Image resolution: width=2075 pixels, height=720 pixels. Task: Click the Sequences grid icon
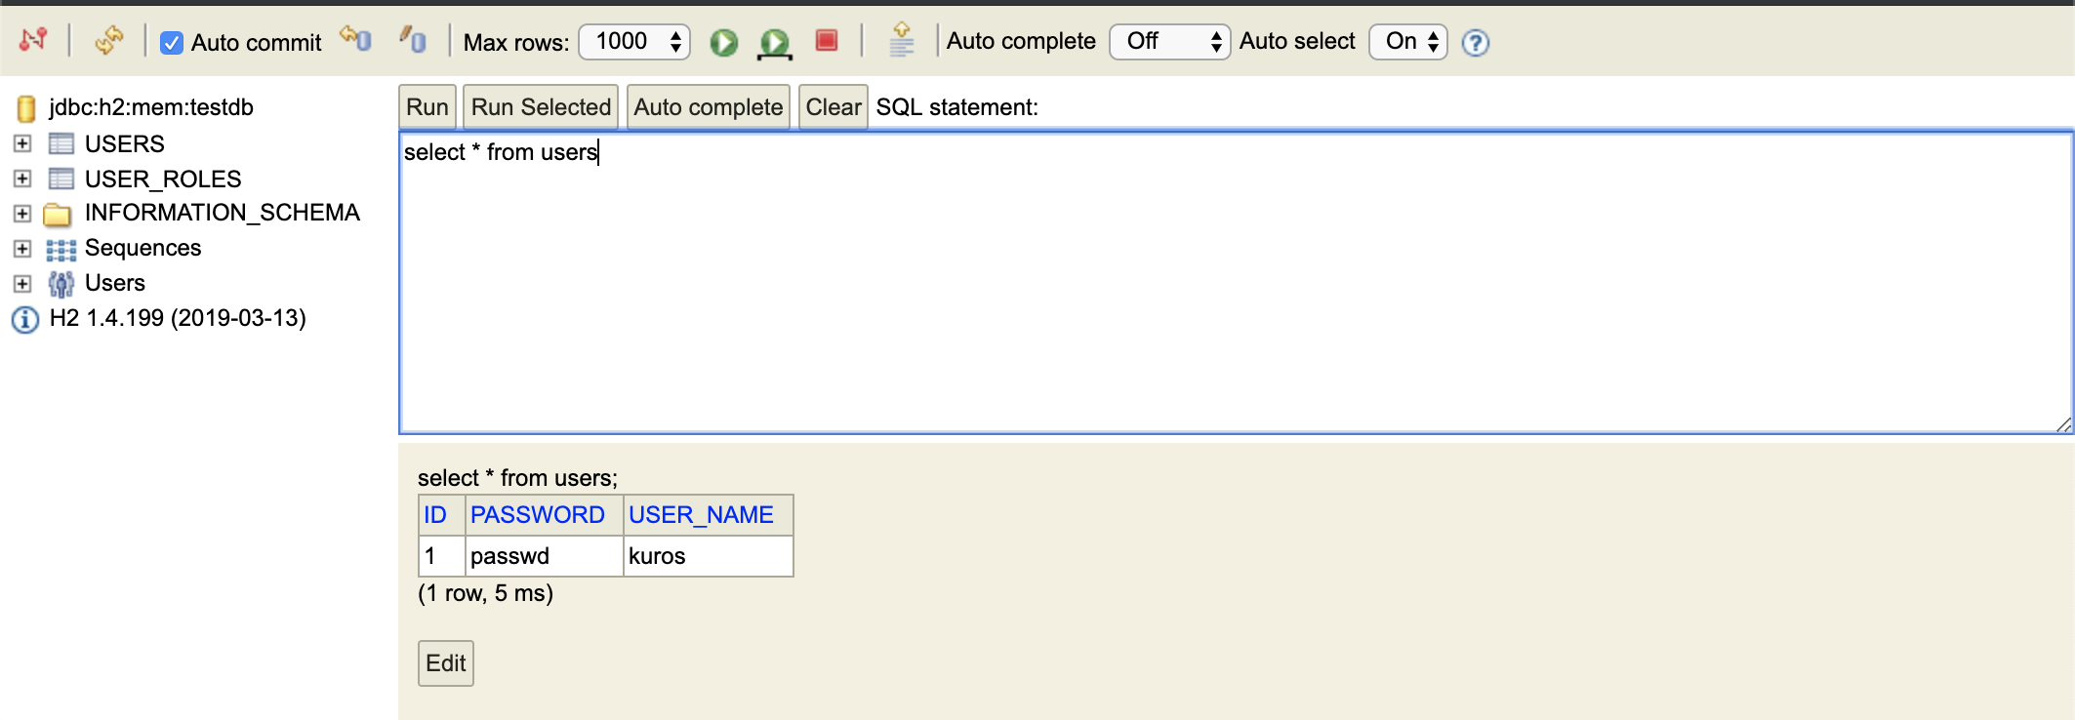pyautogui.click(x=61, y=250)
